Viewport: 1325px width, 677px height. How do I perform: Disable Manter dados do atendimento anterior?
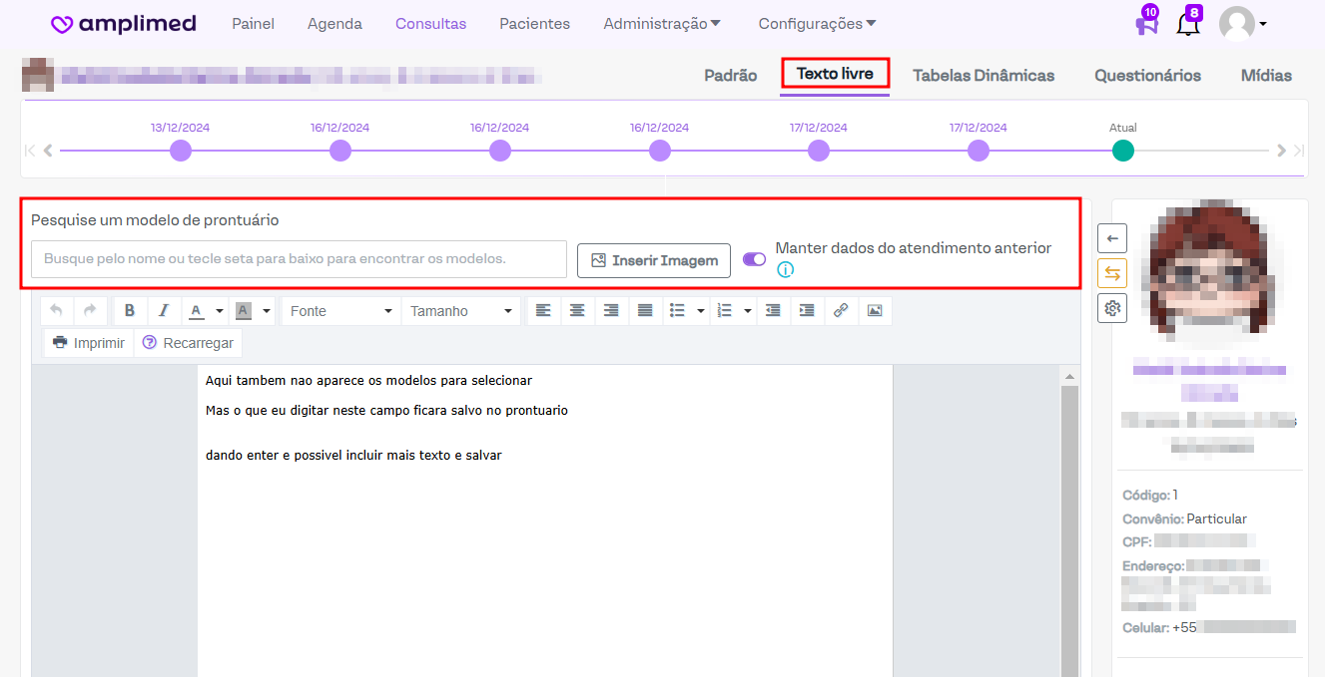(x=754, y=259)
